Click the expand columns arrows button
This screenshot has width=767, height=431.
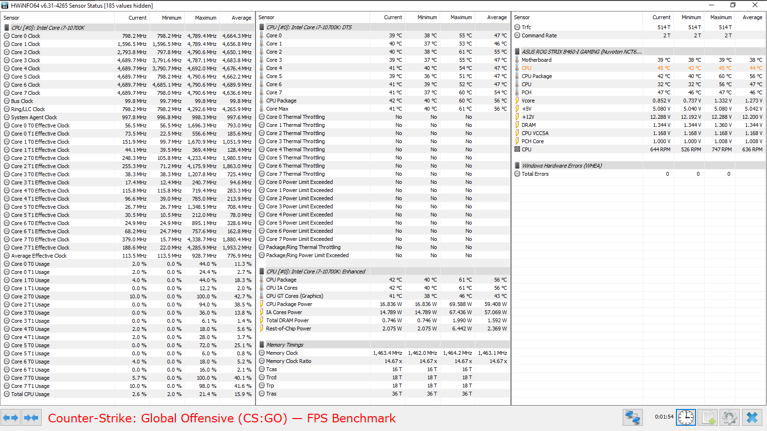[x=11, y=418]
